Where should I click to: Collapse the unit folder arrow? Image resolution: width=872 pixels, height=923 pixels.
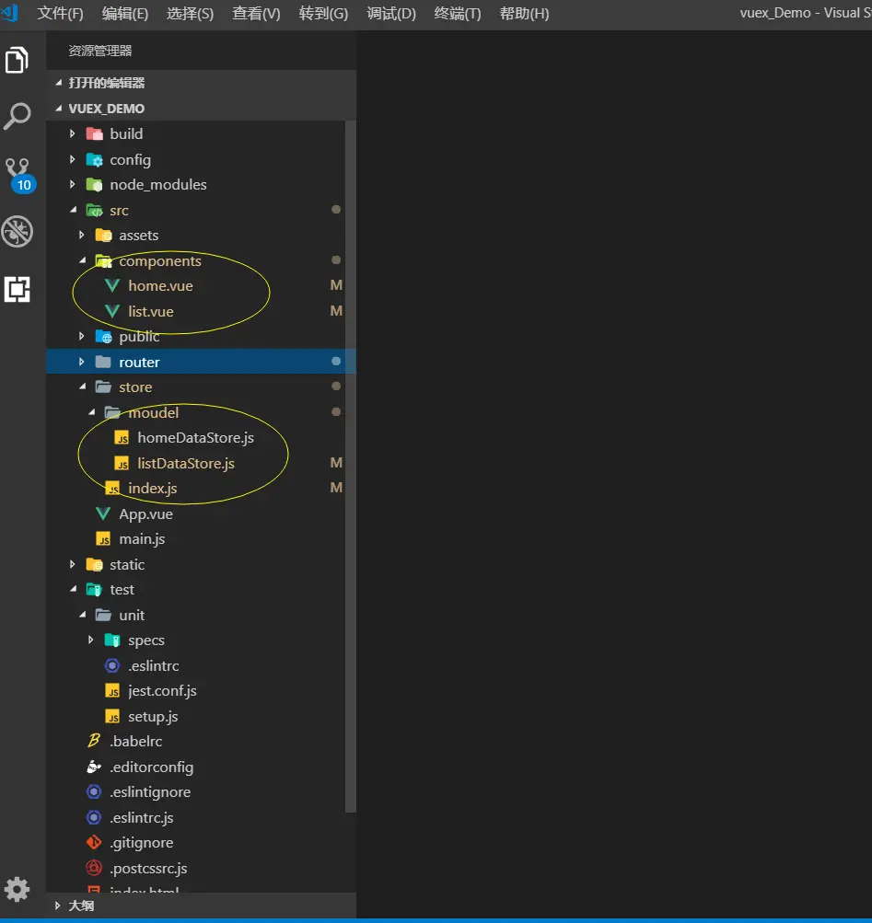click(83, 615)
